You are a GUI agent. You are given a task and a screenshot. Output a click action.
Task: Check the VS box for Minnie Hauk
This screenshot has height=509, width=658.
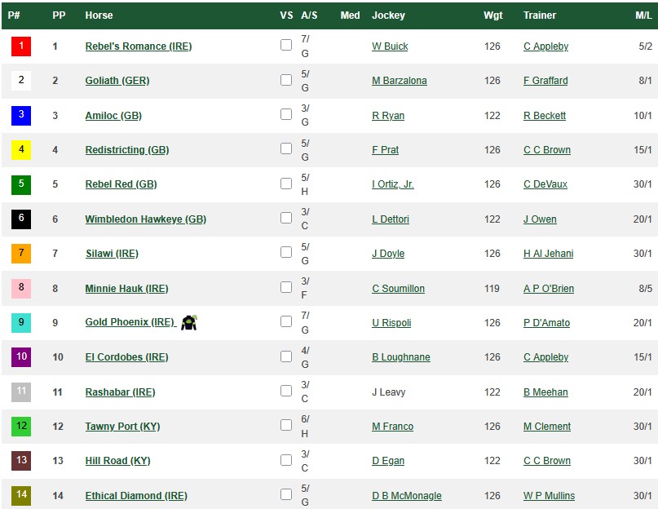pos(286,287)
